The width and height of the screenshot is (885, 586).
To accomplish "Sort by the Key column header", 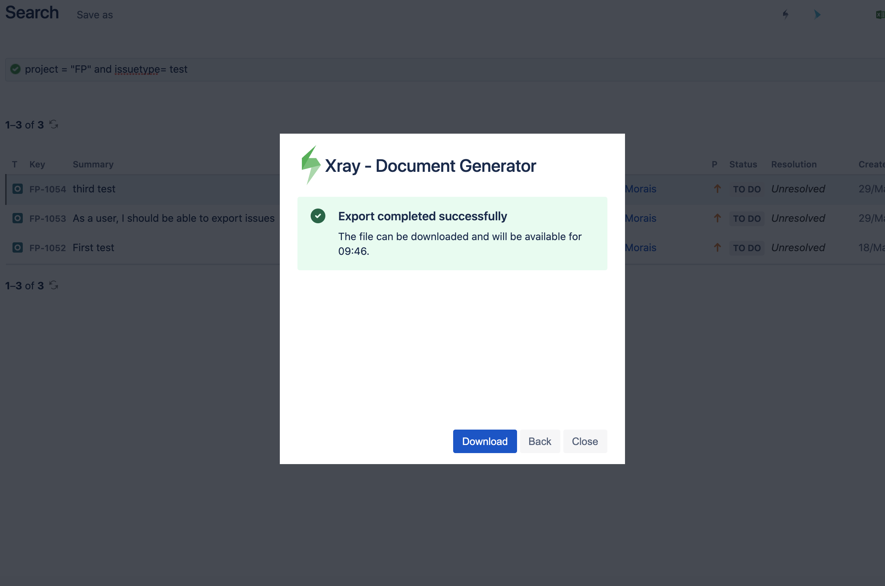I will click(37, 164).
